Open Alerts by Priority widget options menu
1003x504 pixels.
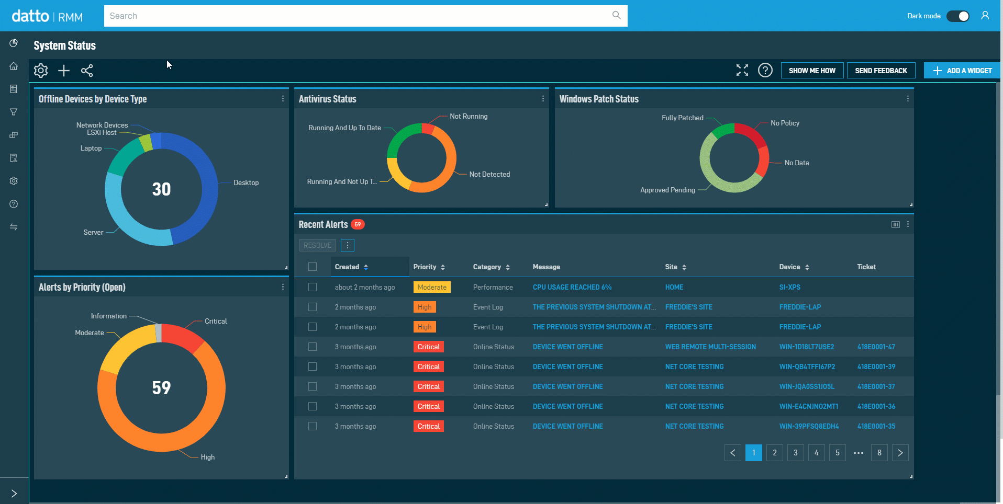tap(283, 287)
